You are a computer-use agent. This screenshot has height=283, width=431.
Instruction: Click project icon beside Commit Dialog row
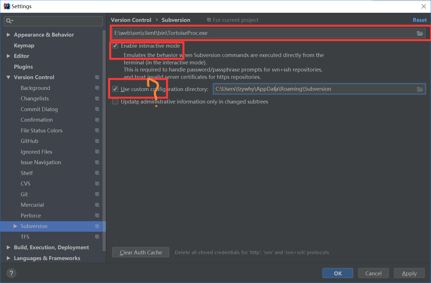pyautogui.click(x=97, y=109)
